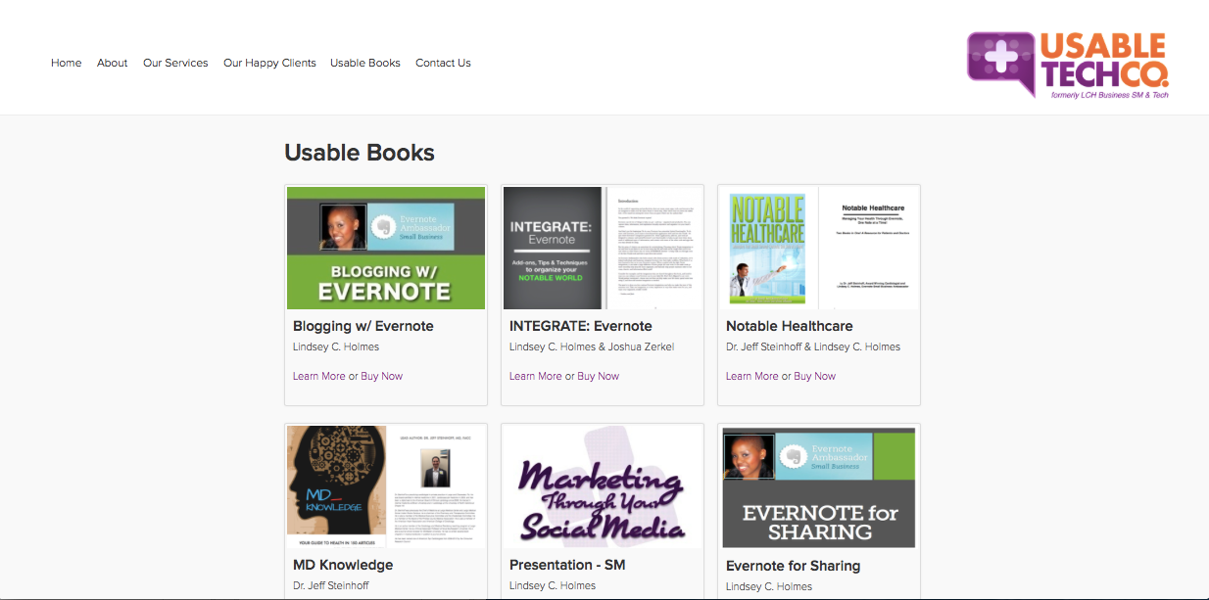This screenshot has height=600, width=1209.
Task: Go to the About page
Action: pos(112,63)
